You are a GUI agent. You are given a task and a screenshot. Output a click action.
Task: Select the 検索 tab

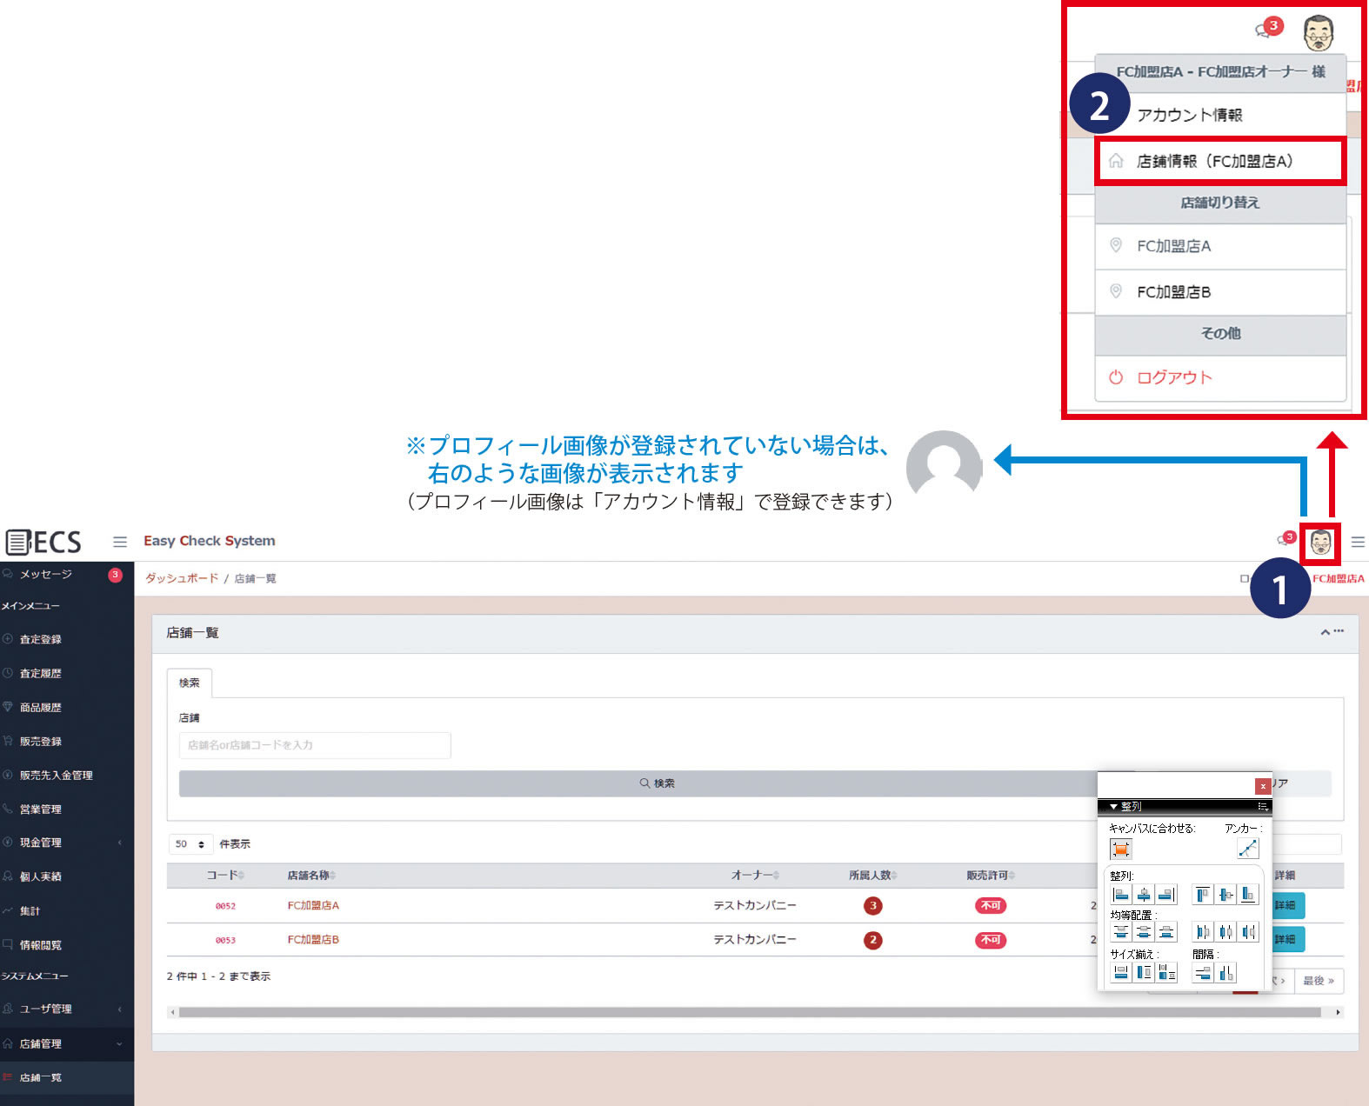(x=190, y=683)
